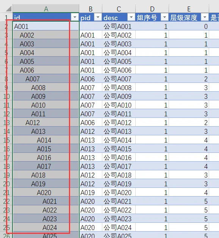Click cell A017 in id column
This screenshot has height=238, width=219.
tap(46, 167)
